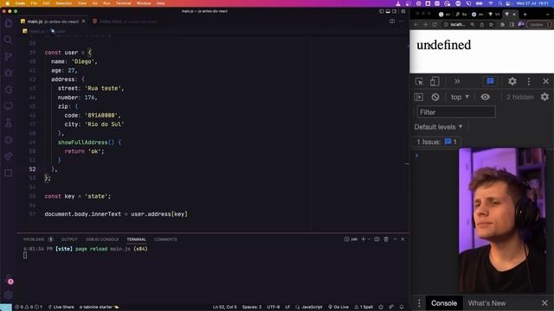Click tabnine starter in the status bar
Viewport: 554px width, 311px height.
click(99, 308)
